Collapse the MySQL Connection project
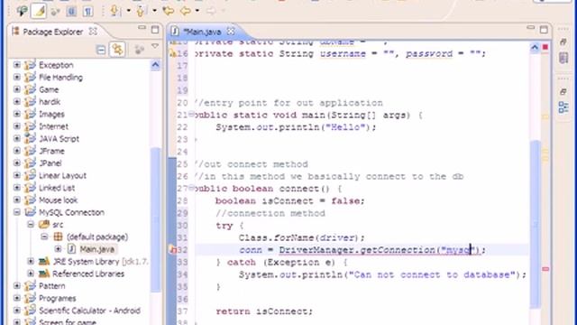Viewport: 577px width, 325px height. point(17,212)
